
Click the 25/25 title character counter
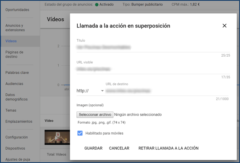[x=226, y=55]
